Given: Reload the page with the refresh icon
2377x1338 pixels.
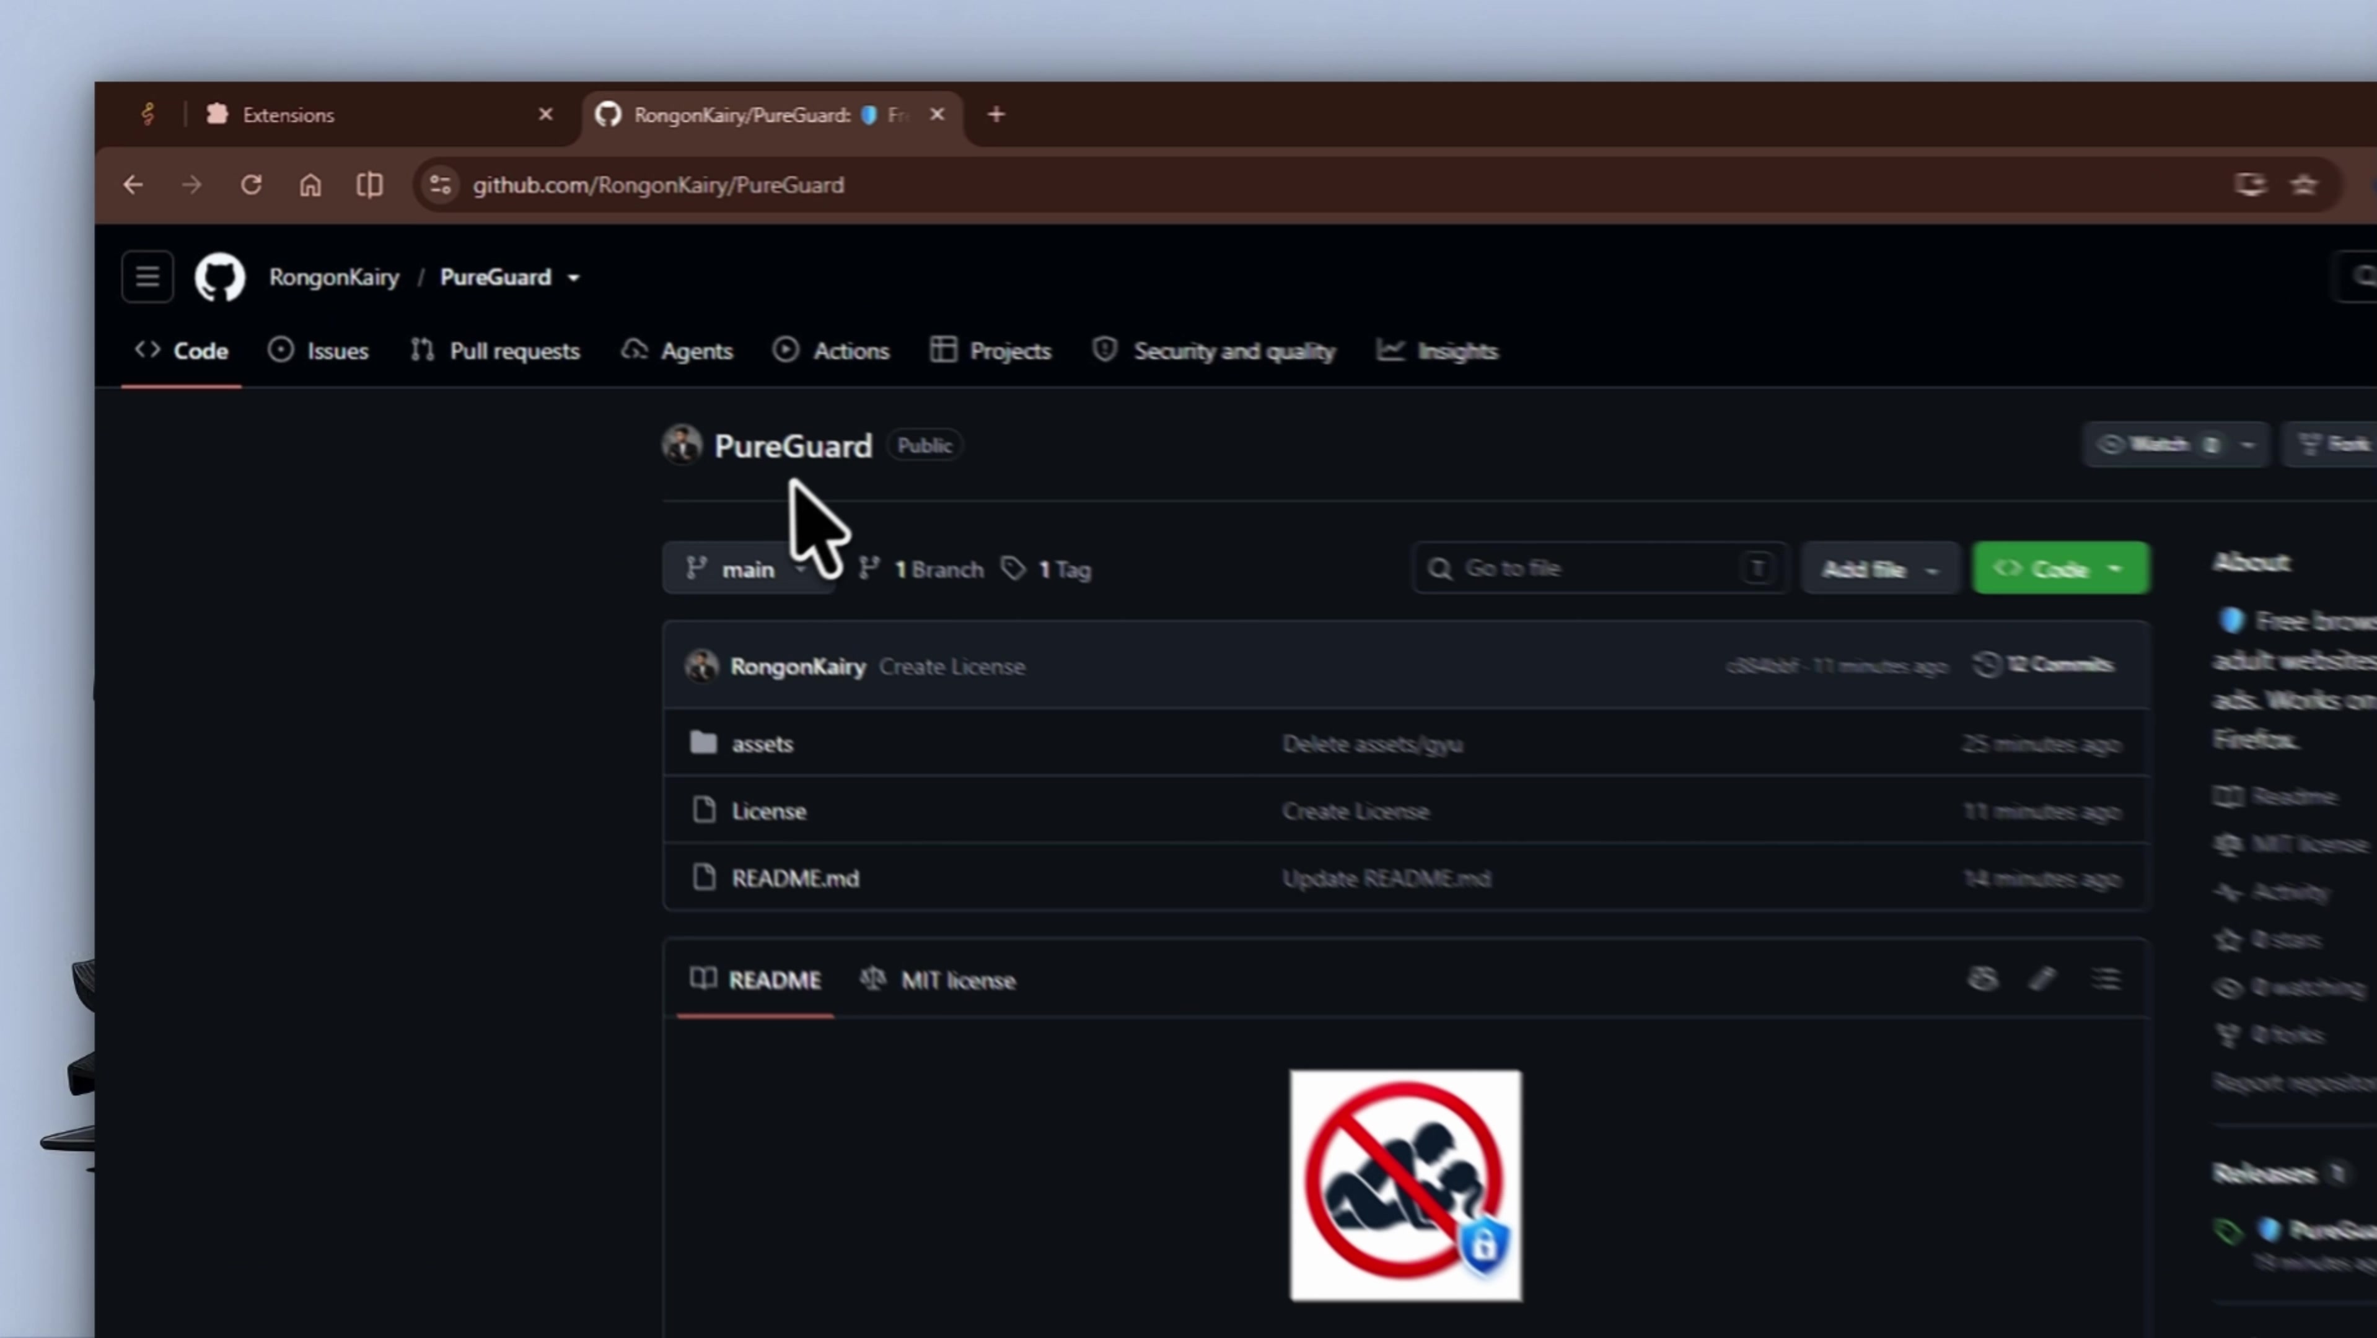Looking at the screenshot, I should click(x=251, y=185).
